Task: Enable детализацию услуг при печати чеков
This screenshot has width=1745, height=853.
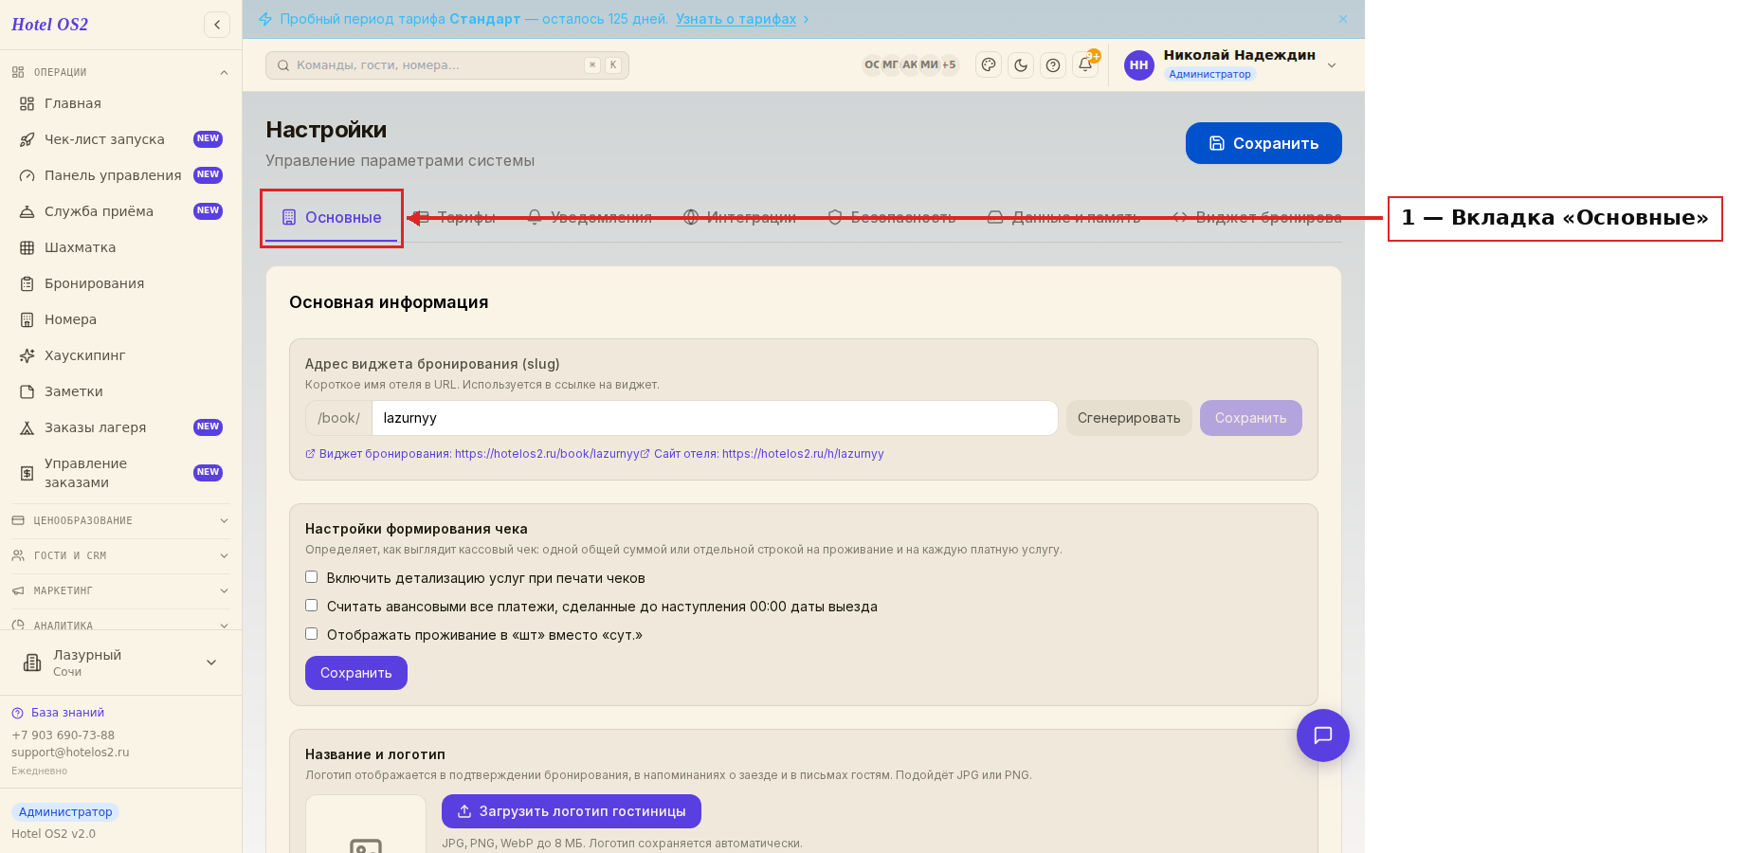Action: pos(311,577)
